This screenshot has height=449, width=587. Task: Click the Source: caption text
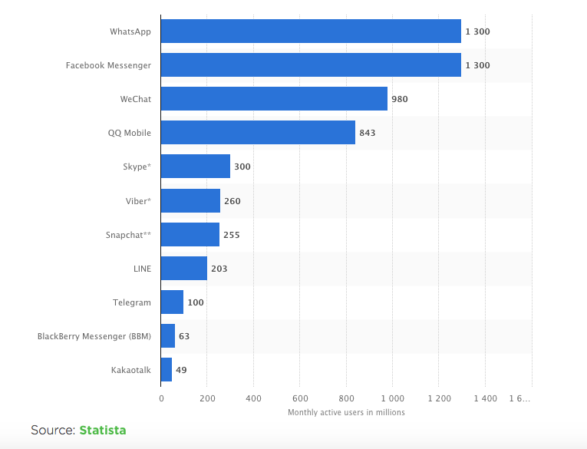coord(53,430)
